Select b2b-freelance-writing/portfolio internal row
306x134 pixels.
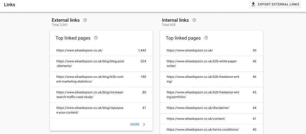(x=211, y=95)
